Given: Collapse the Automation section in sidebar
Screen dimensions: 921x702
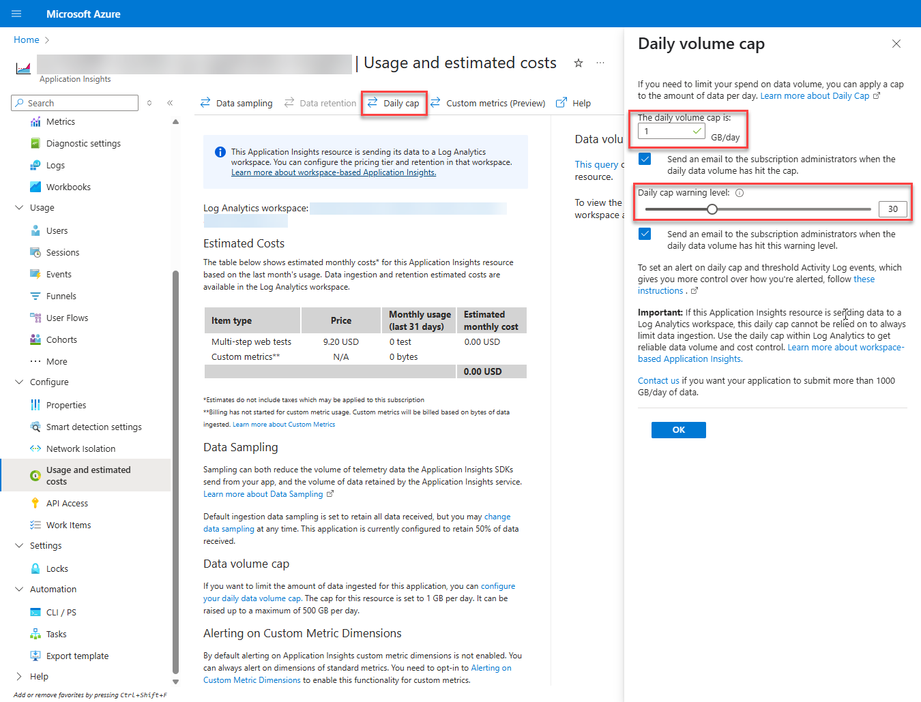Looking at the screenshot, I should pos(19,590).
